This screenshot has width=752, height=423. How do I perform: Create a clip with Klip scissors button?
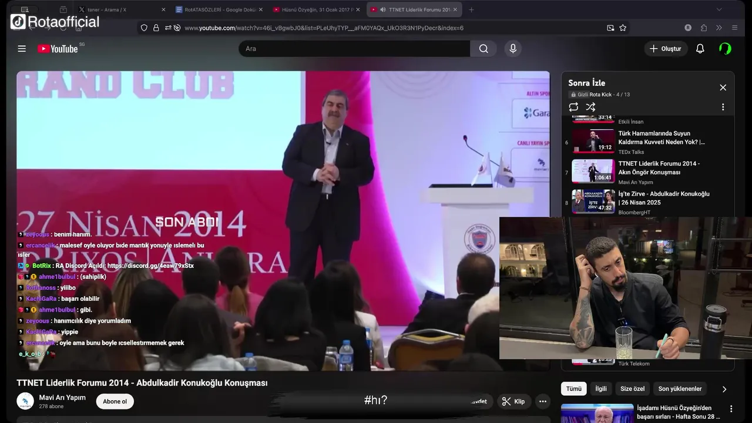[x=513, y=401]
